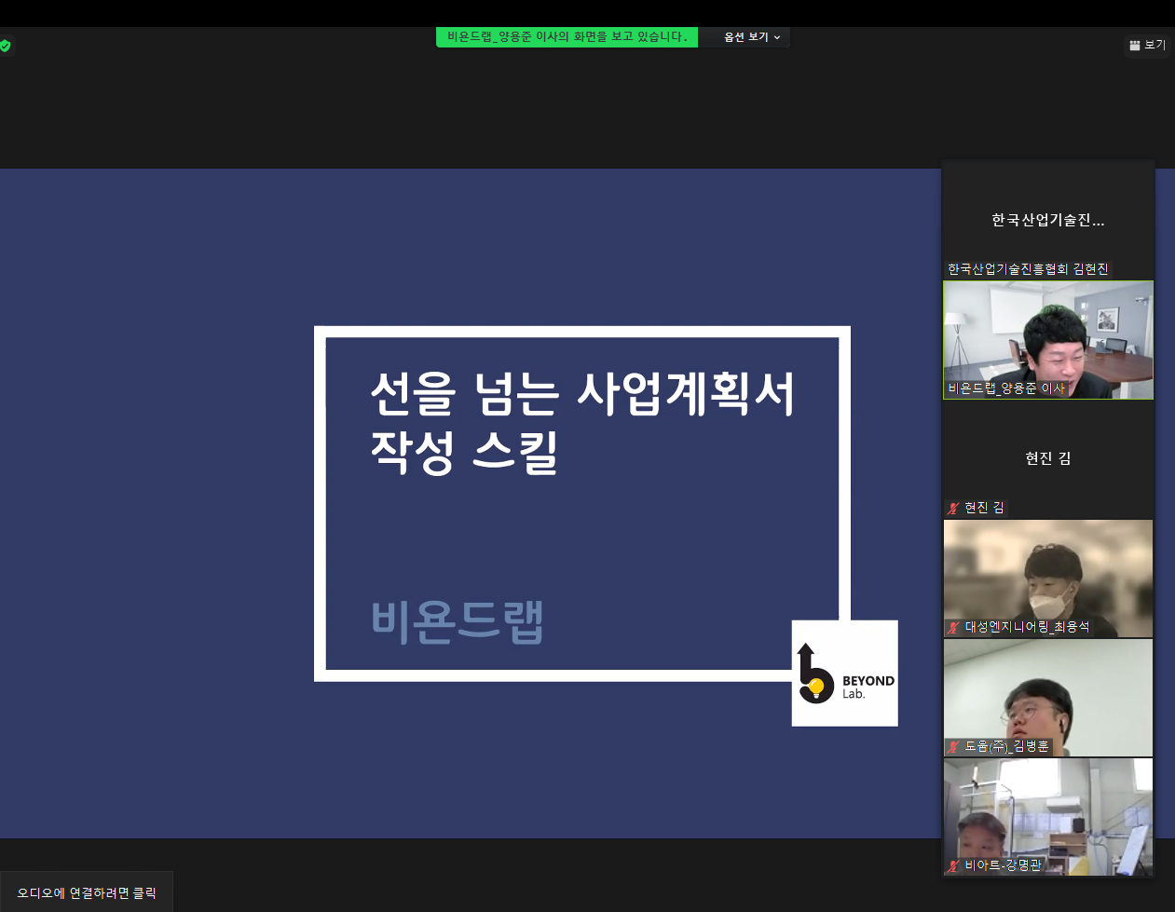
Task: Click muted mic icon beside 현진 김
Action: [x=953, y=508]
